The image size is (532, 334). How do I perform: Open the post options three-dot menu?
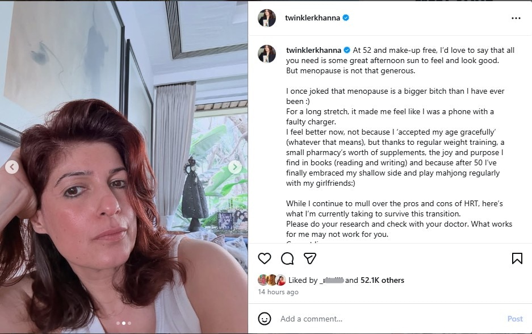[x=516, y=18]
